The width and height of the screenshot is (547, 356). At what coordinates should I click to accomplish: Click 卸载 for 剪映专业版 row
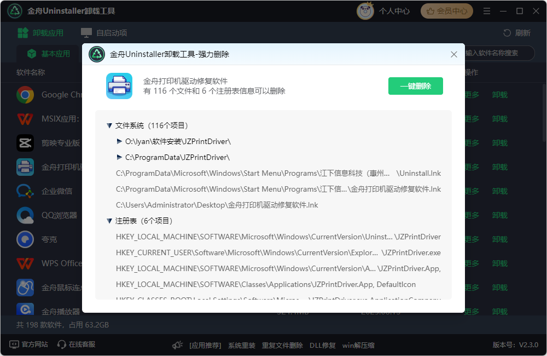499,143
